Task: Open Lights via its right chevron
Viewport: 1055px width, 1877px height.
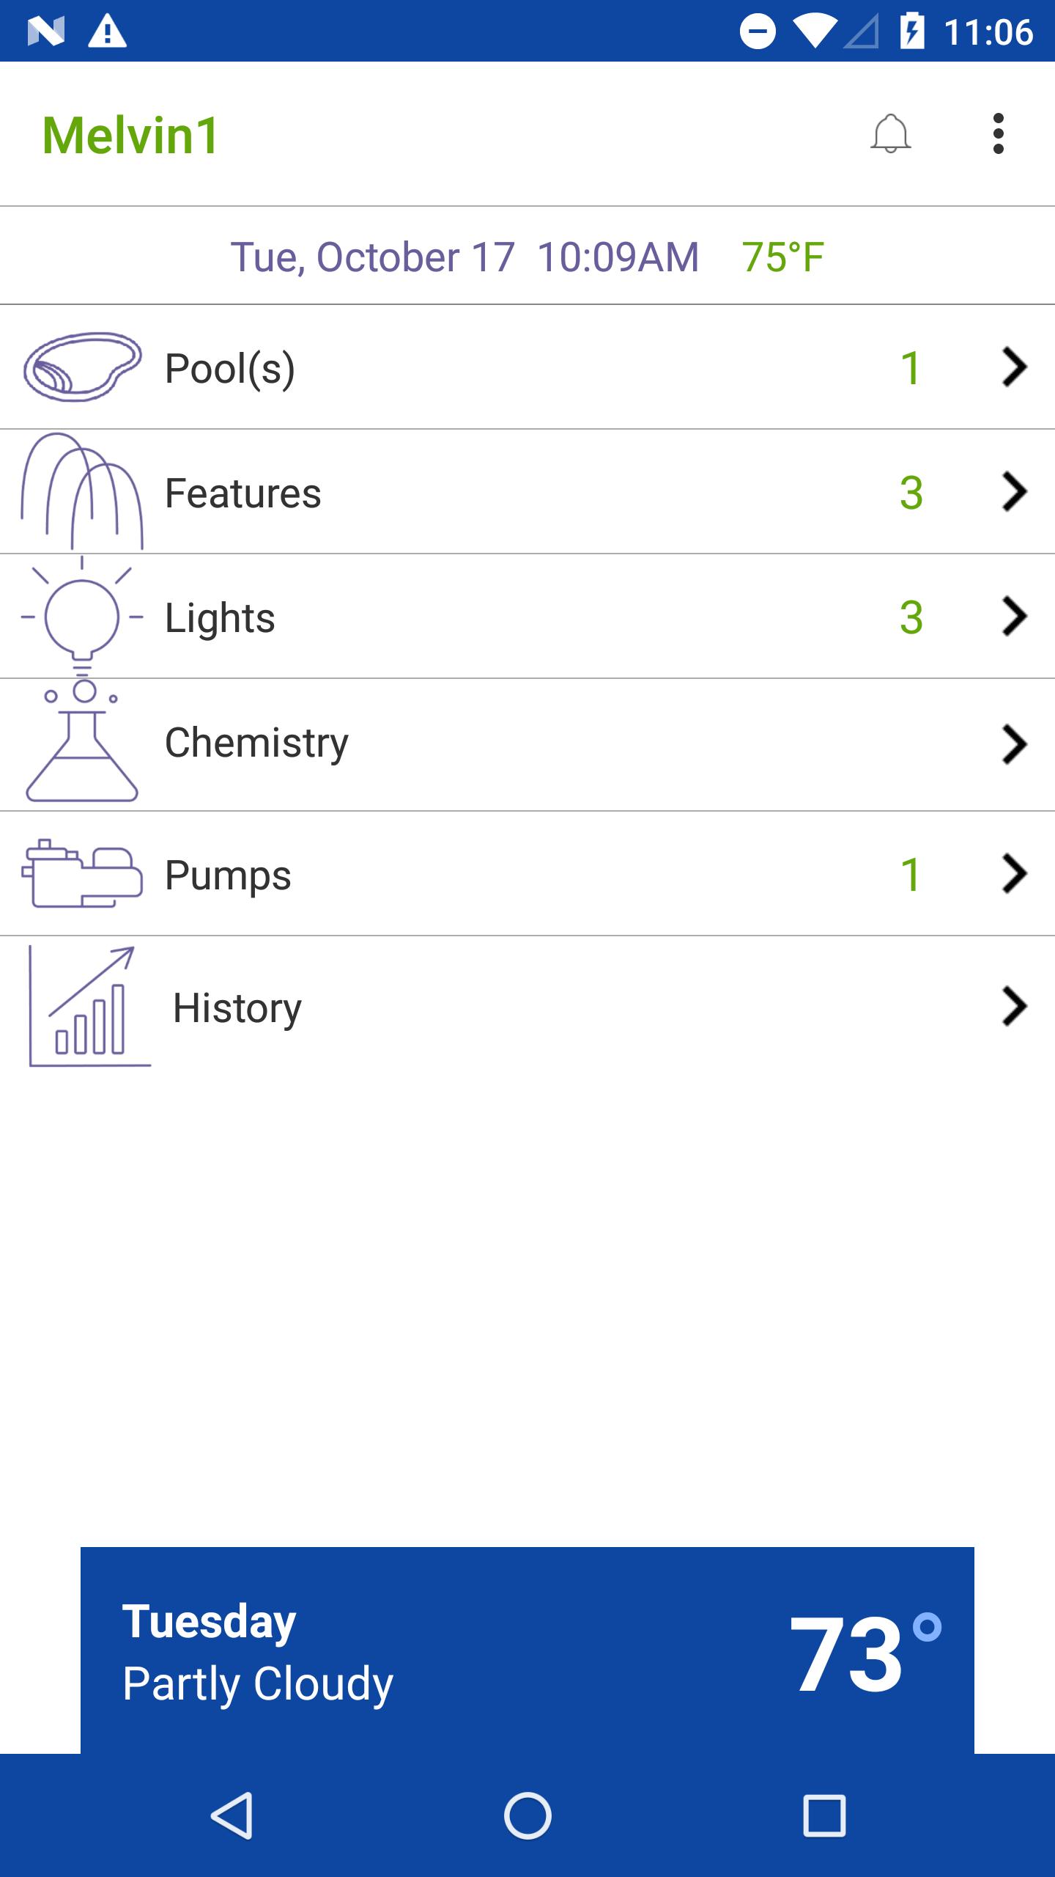Action: click(1014, 616)
